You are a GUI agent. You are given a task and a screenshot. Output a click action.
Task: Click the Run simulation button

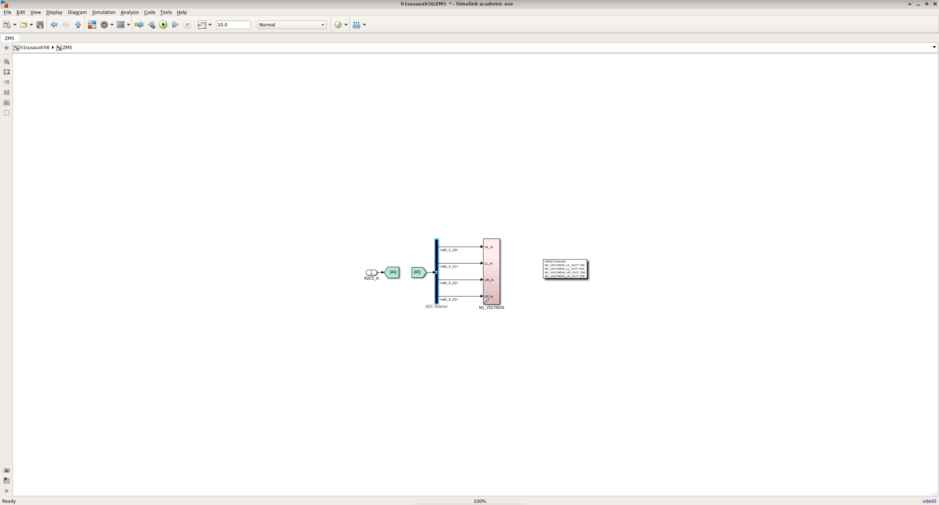pos(163,25)
